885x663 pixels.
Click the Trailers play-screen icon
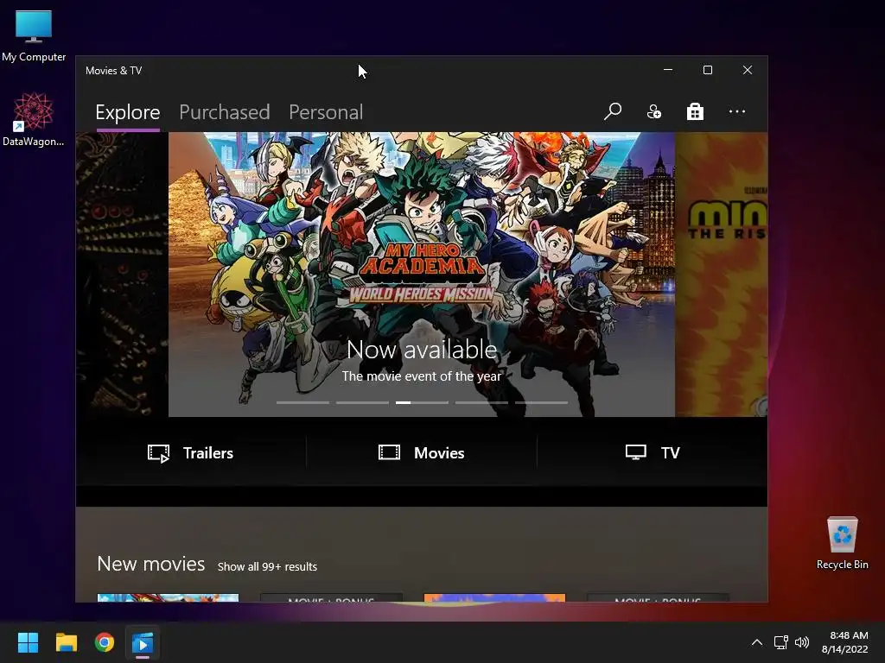point(159,453)
